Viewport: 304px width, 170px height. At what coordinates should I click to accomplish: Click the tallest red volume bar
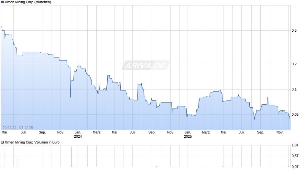click(x=5, y=158)
